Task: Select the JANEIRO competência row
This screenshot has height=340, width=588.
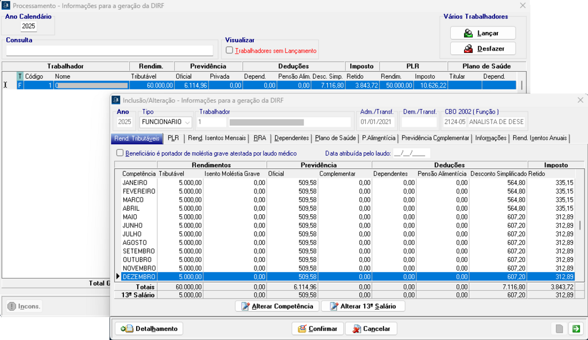Action: click(136, 183)
